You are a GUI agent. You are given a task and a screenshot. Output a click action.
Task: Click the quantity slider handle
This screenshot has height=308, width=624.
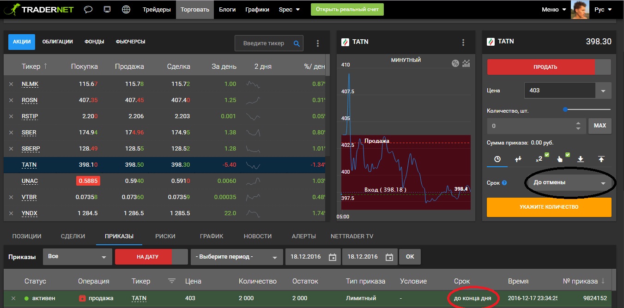[x=565, y=109]
